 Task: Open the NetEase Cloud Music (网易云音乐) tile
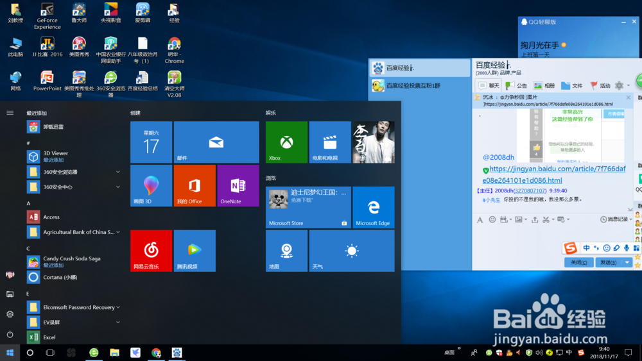(151, 251)
